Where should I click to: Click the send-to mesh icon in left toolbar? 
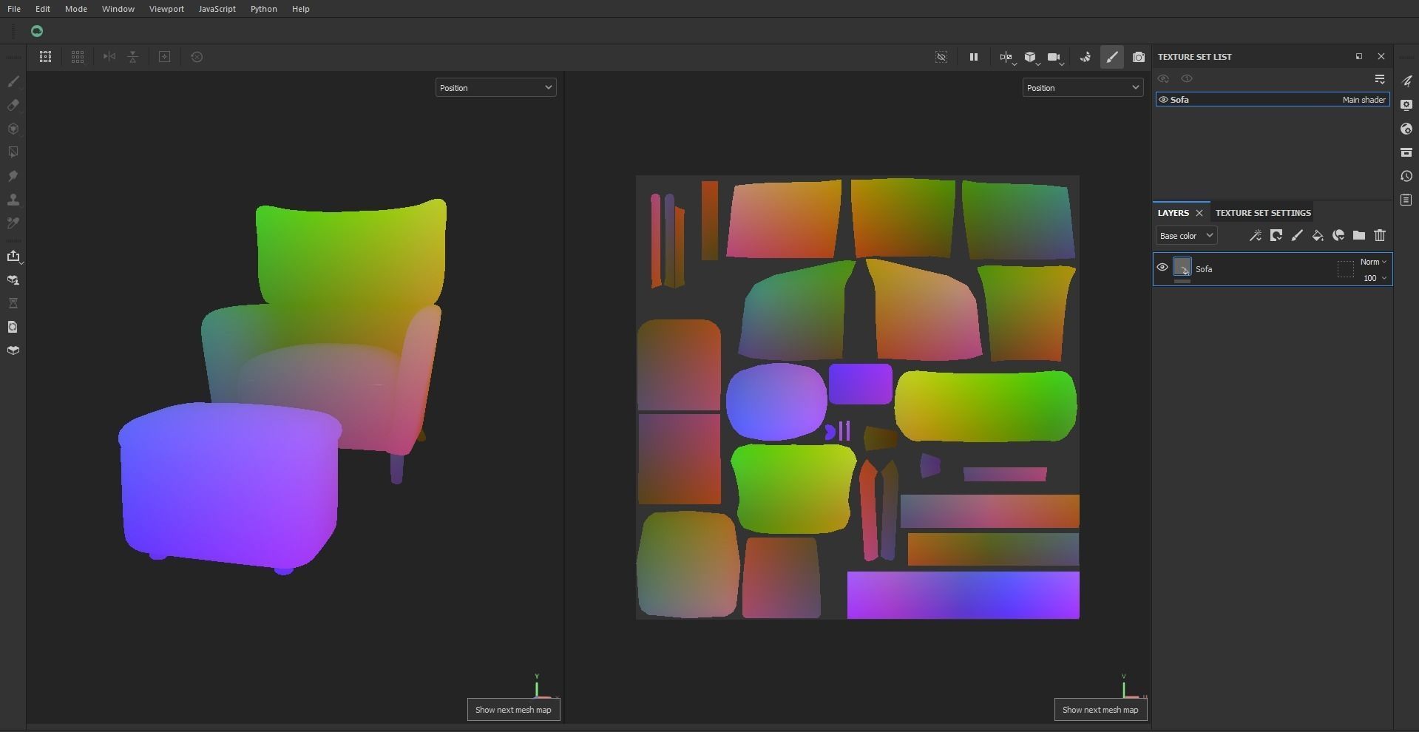[x=13, y=280]
